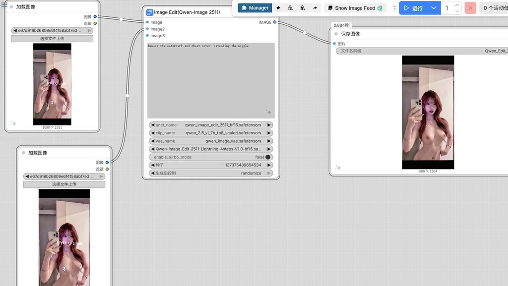Click the preview thumbnail in lower 加载图像 node

click(64, 237)
